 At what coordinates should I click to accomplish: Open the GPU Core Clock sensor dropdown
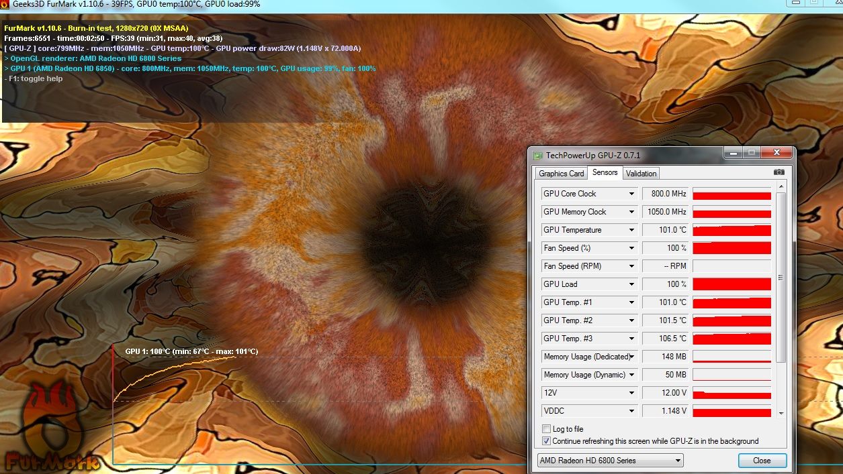[631, 194]
